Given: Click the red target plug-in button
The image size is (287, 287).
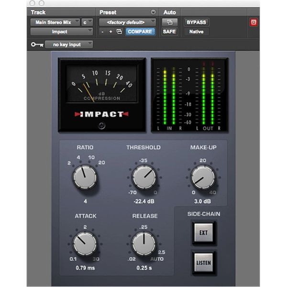Looking at the screenshot, I should pos(254,22).
